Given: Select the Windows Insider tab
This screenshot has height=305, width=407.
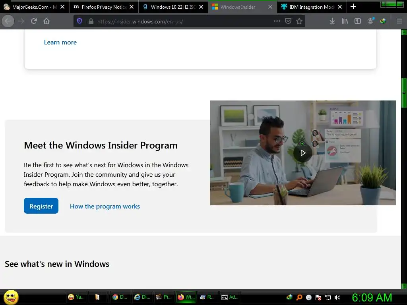Looking at the screenshot, I should coord(242,7).
